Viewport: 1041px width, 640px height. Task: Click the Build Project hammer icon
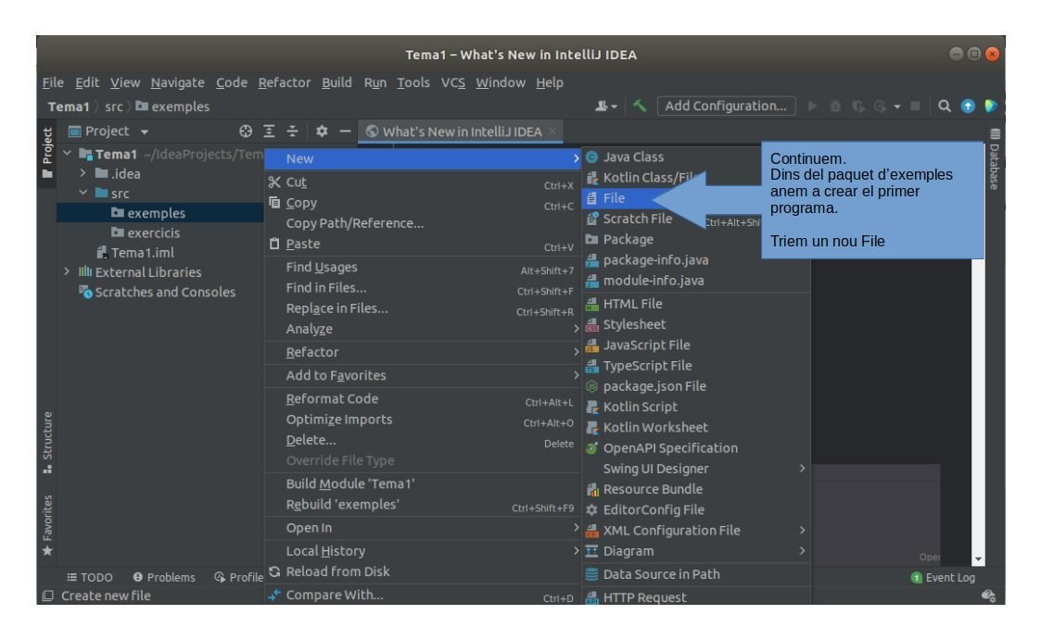[640, 107]
